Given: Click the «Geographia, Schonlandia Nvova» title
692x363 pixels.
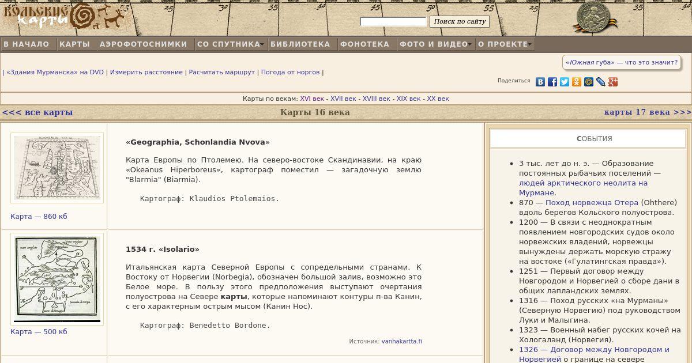Looking at the screenshot, I should tap(198, 142).
